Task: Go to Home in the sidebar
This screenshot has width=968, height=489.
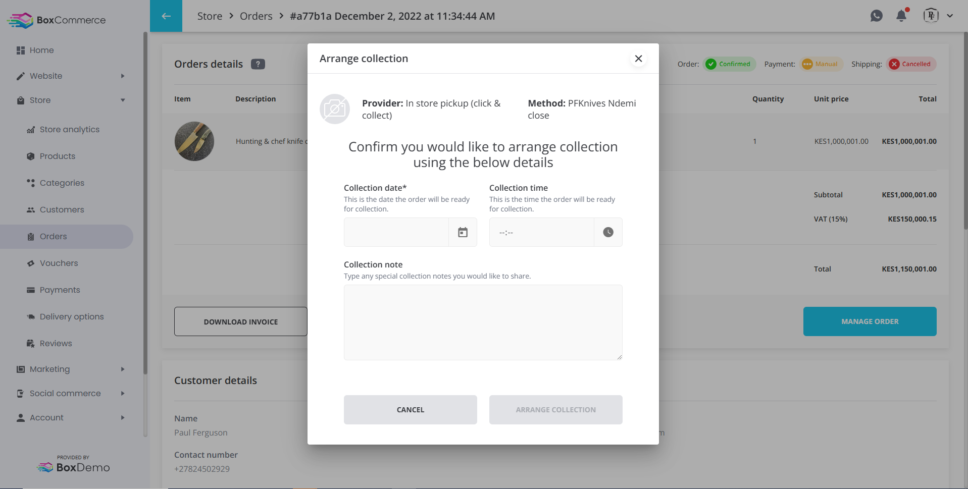Action: click(x=42, y=50)
